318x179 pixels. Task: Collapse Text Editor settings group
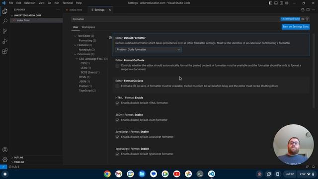[x=75, y=36]
